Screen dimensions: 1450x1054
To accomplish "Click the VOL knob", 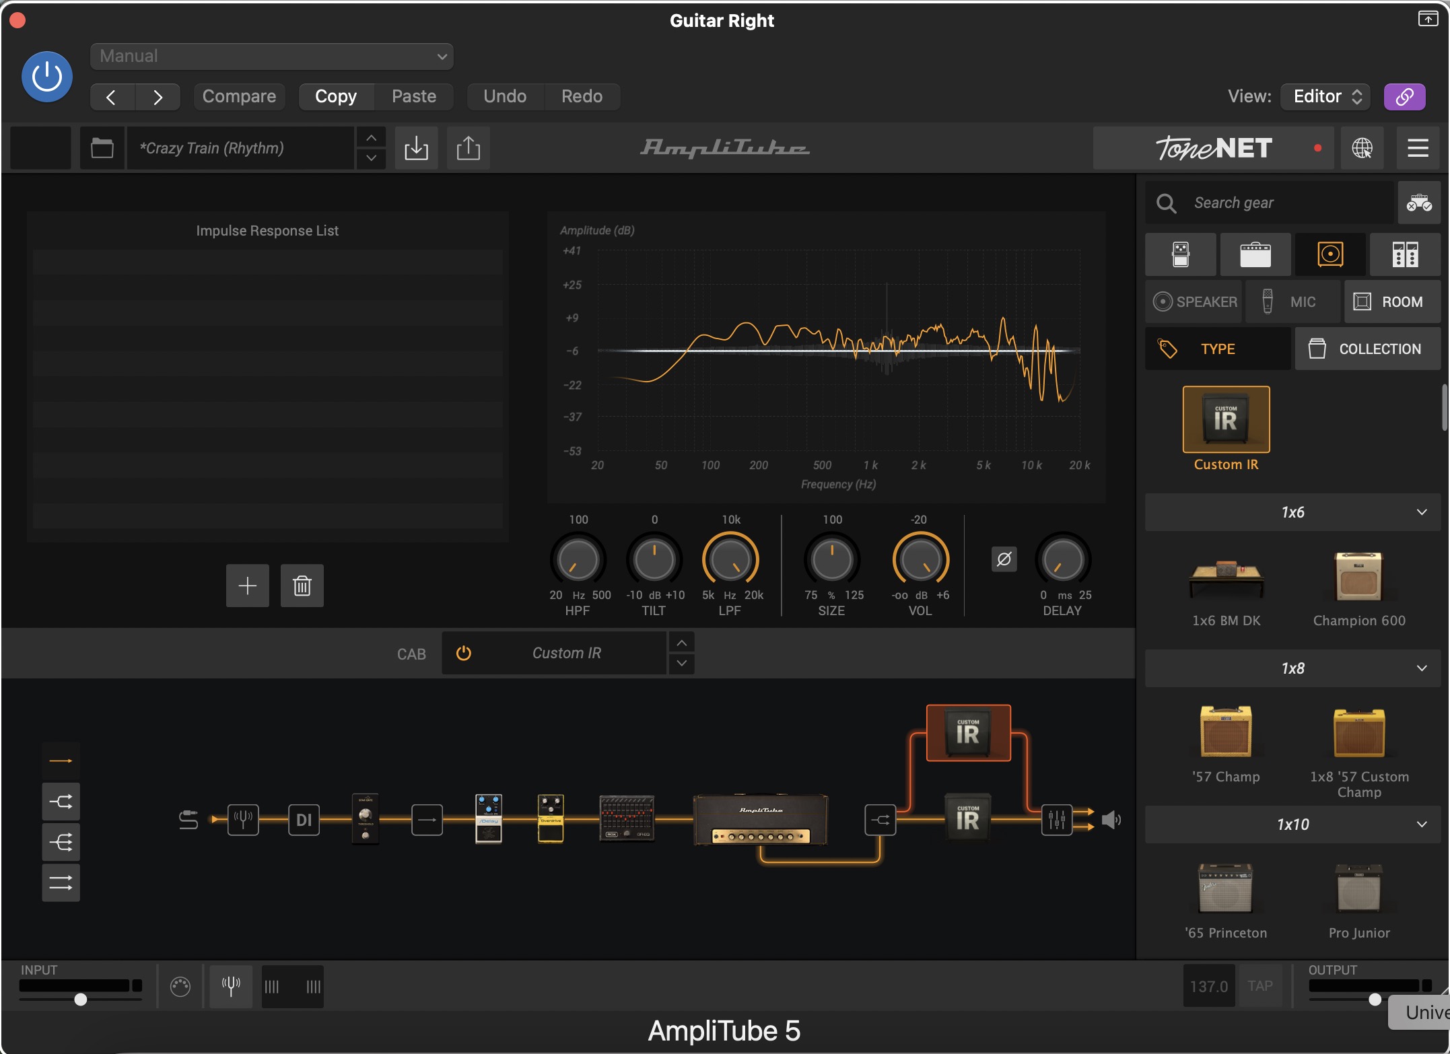I will (x=920, y=560).
